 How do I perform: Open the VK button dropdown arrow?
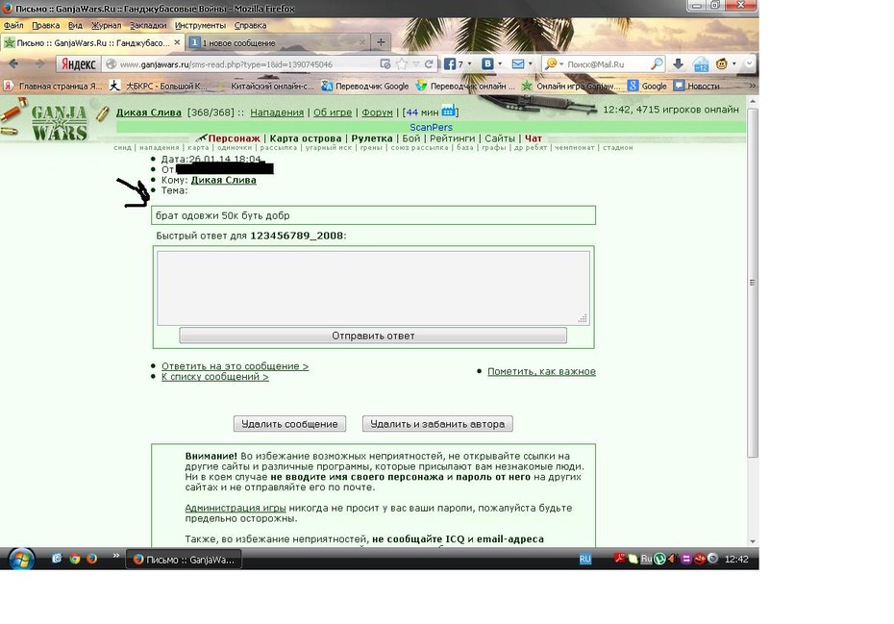click(x=500, y=63)
